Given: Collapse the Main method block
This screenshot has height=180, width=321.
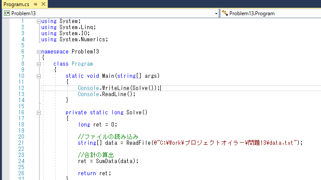Looking at the screenshot, I should point(39,76).
